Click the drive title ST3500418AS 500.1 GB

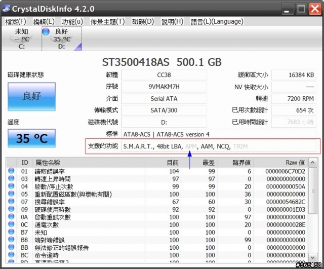pyautogui.click(x=162, y=62)
